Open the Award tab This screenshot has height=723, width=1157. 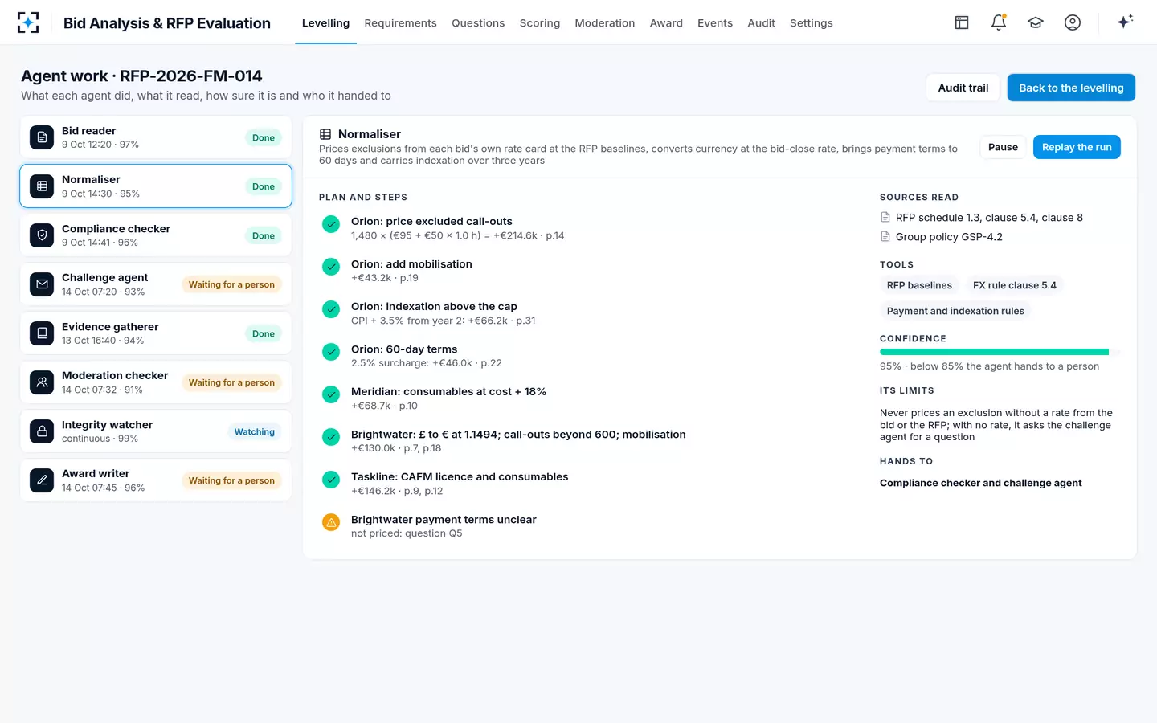pyautogui.click(x=666, y=23)
